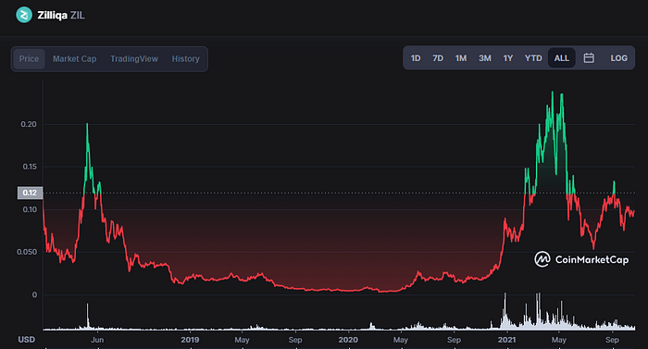Select the Price tab
This screenshot has width=648, height=349.
29,58
